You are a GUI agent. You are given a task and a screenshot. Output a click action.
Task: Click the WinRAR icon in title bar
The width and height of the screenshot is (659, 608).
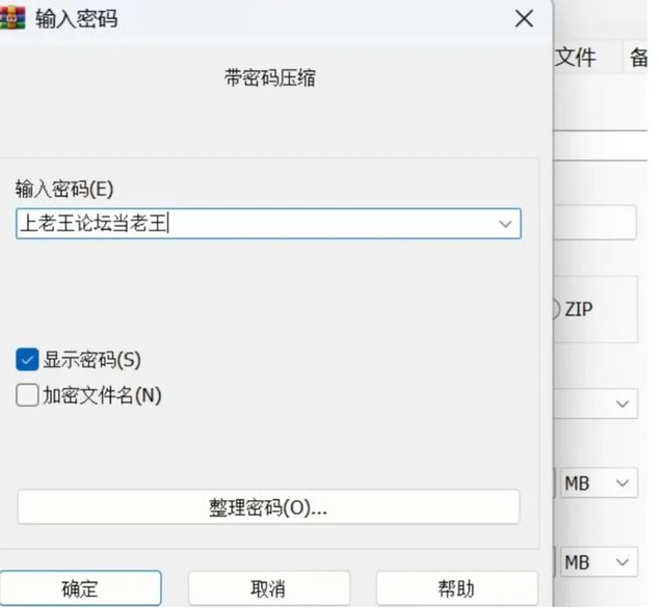tap(12, 19)
